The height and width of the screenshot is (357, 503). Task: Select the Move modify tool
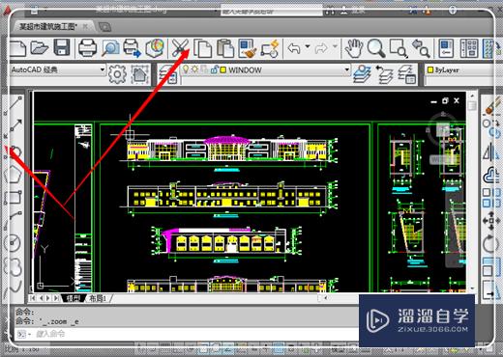(x=490, y=221)
